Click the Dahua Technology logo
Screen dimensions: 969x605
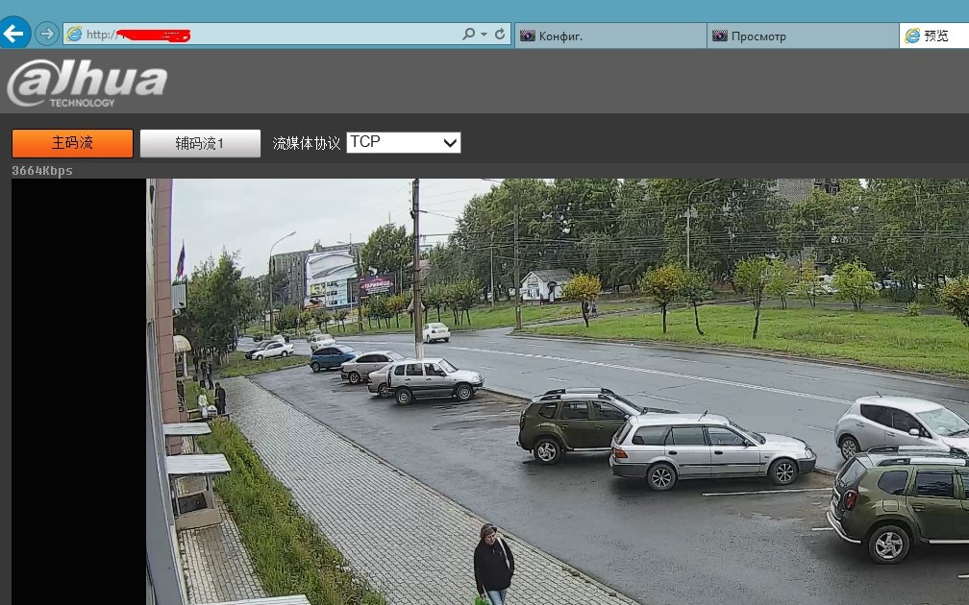tap(87, 83)
